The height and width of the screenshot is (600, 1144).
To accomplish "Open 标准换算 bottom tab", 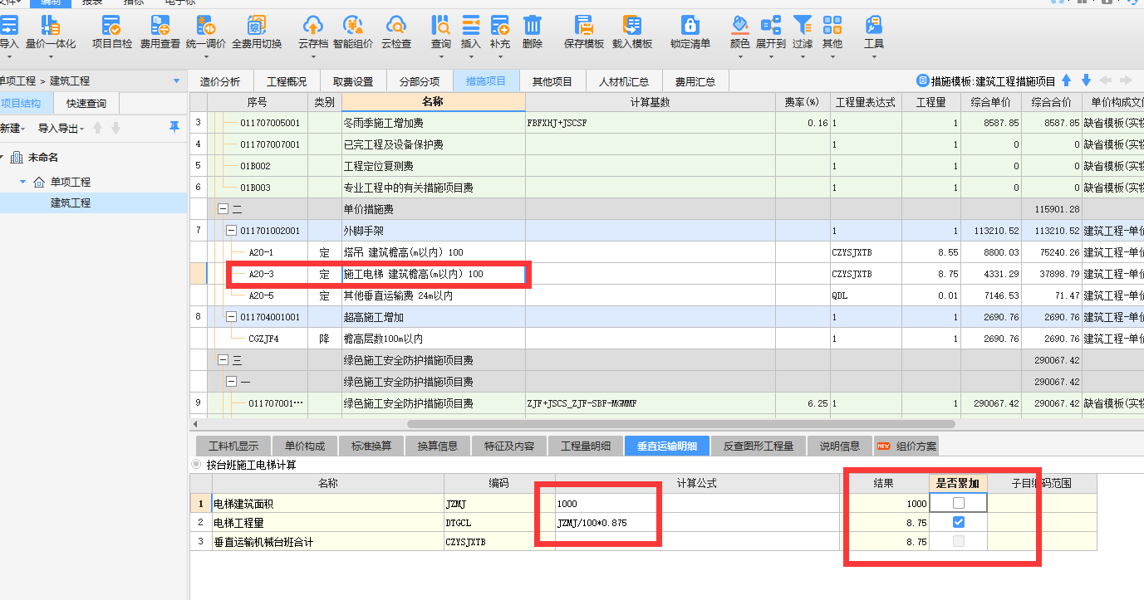I will [x=371, y=446].
